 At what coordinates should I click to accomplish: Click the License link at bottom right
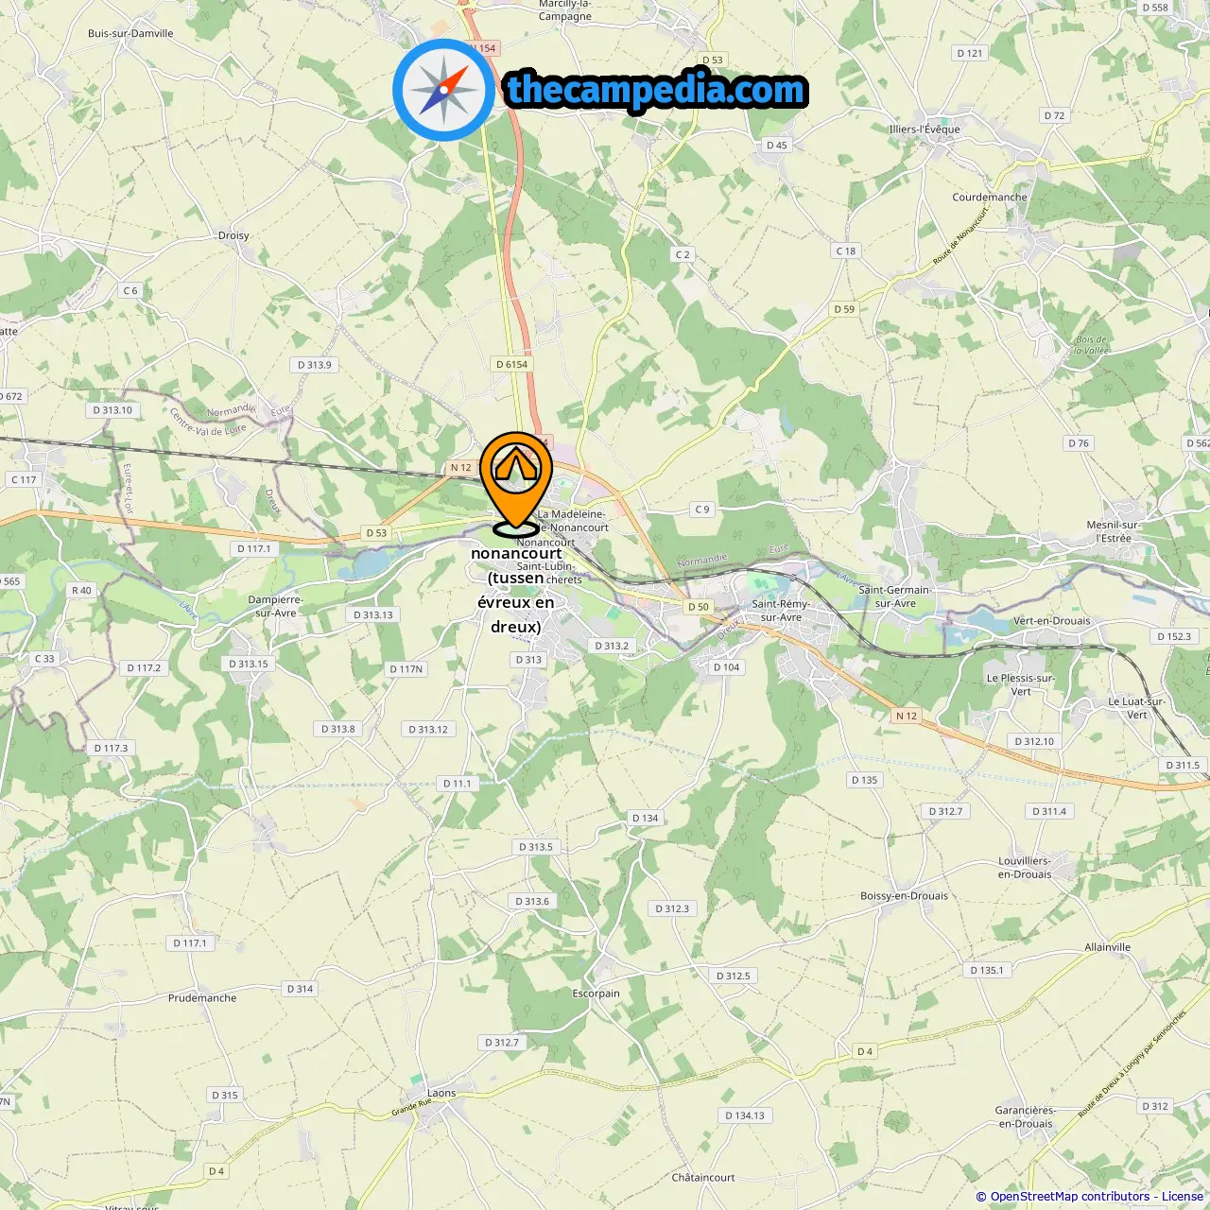tap(1183, 1196)
